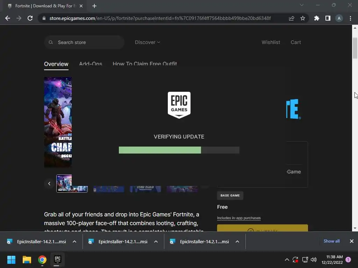Click the search magnifier icon
358x268 pixels.
(51, 42)
